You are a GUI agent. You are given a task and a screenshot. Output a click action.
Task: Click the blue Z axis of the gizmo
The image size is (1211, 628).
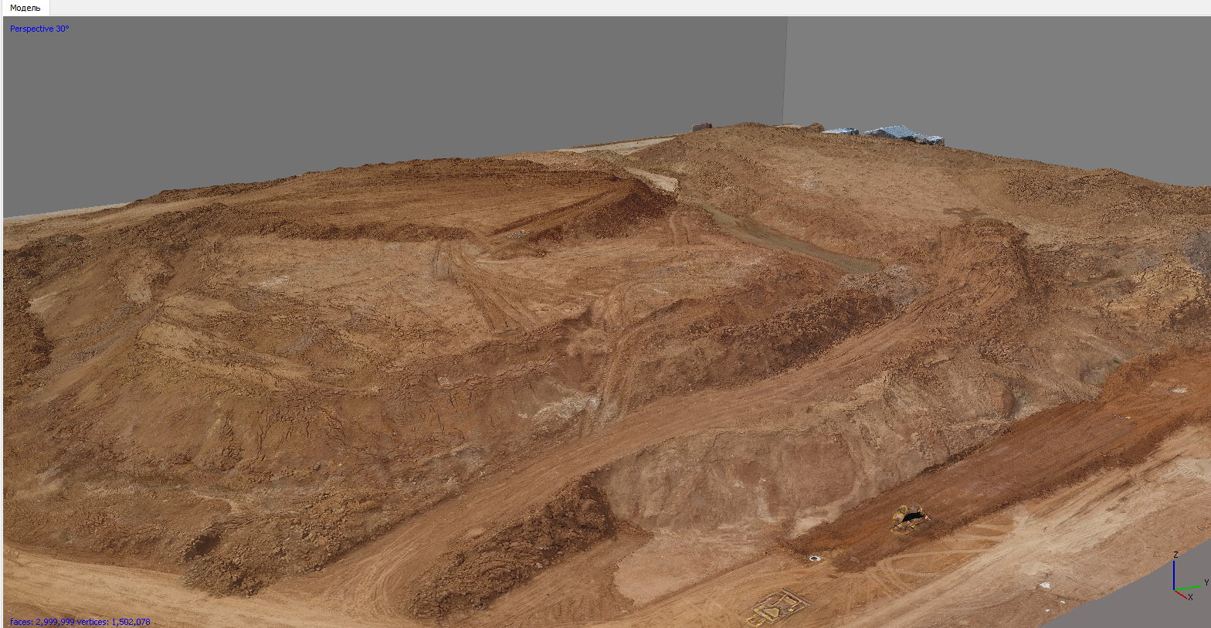[1174, 574]
